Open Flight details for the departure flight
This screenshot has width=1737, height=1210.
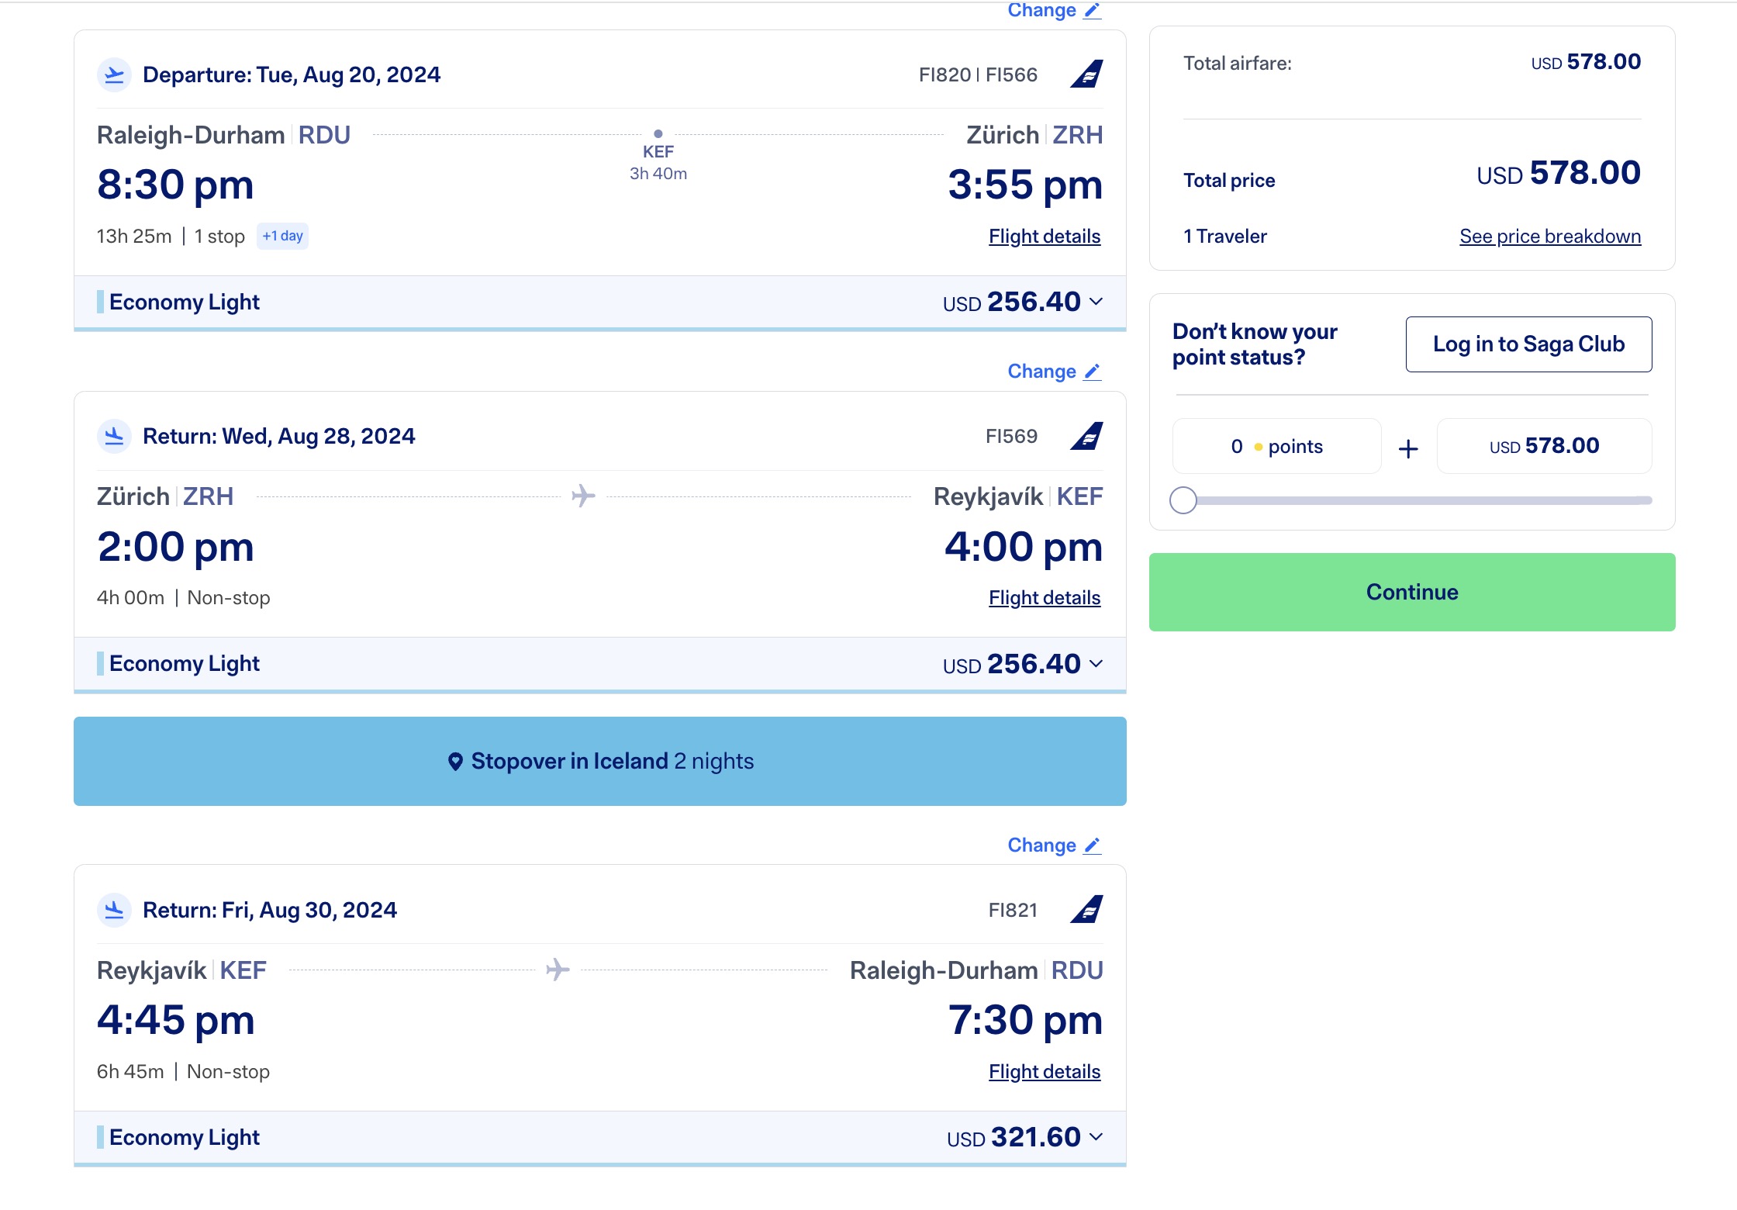click(x=1044, y=237)
